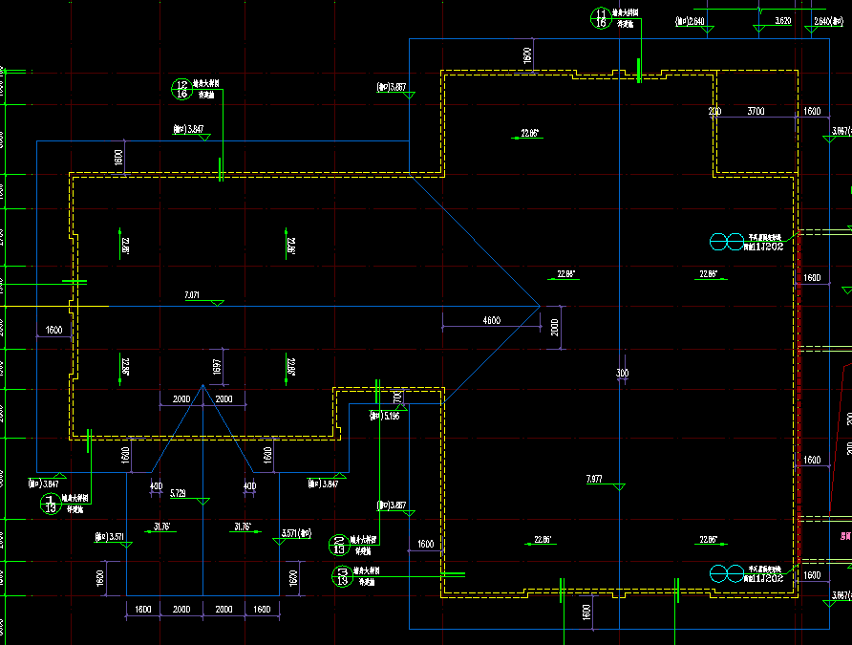
Task: Select the 3700 dimension text
Action: (x=756, y=112)
